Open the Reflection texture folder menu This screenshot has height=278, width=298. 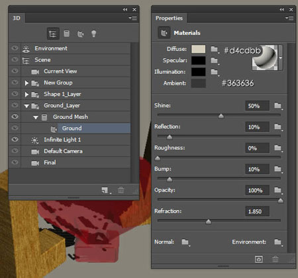point(278,127)
